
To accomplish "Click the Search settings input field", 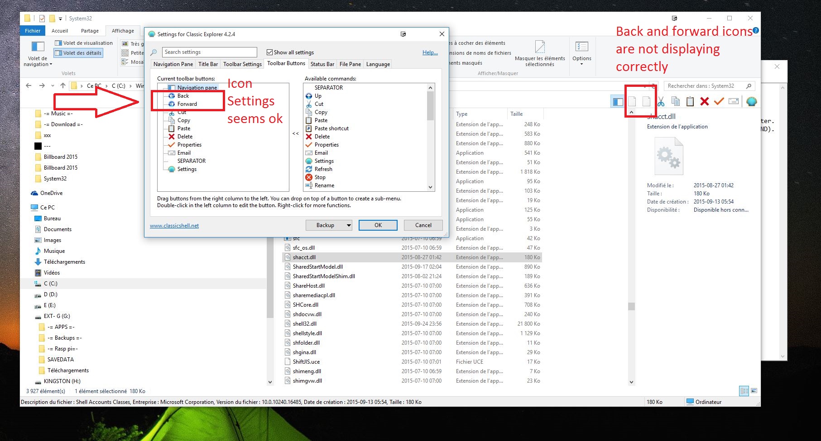I will tap(209, 52).
